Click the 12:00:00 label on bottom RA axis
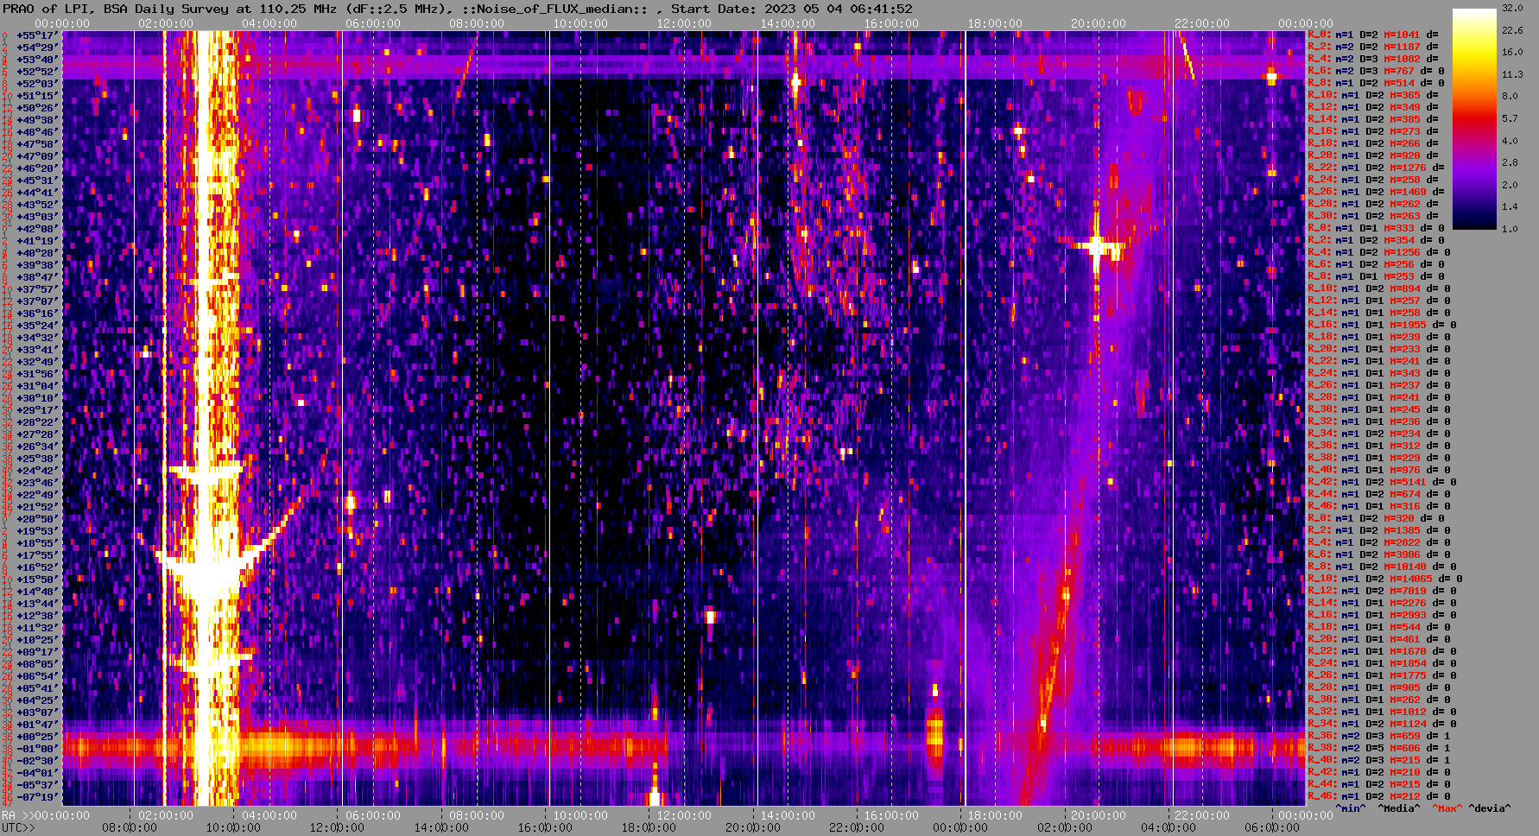 click(684, 815)
